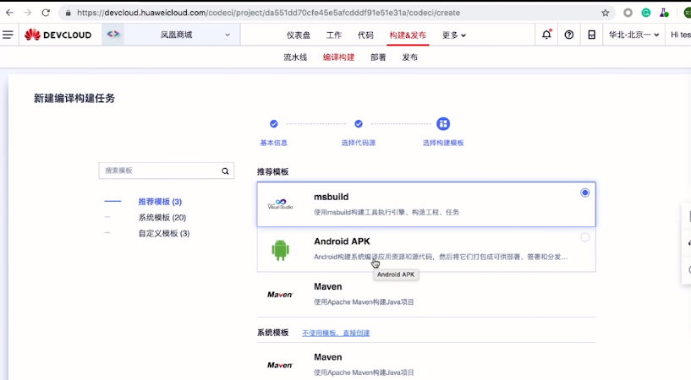
Task: Click the 选择代码源 completed step circle
Action: click(x=359, y=124)
